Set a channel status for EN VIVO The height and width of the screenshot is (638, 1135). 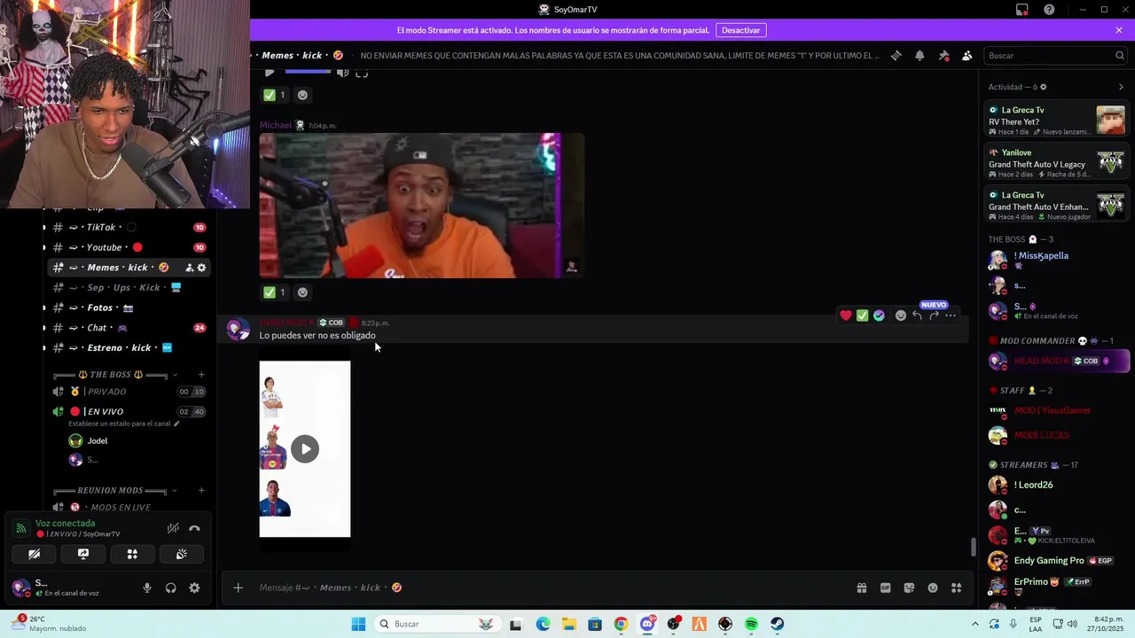tap(123, 424)
